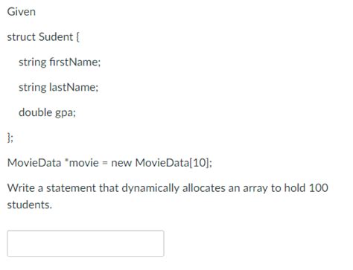Viewport: 353px width, 270px height.
Task: Click the opening brace after Sudent
Action: [x=77, y=37]
